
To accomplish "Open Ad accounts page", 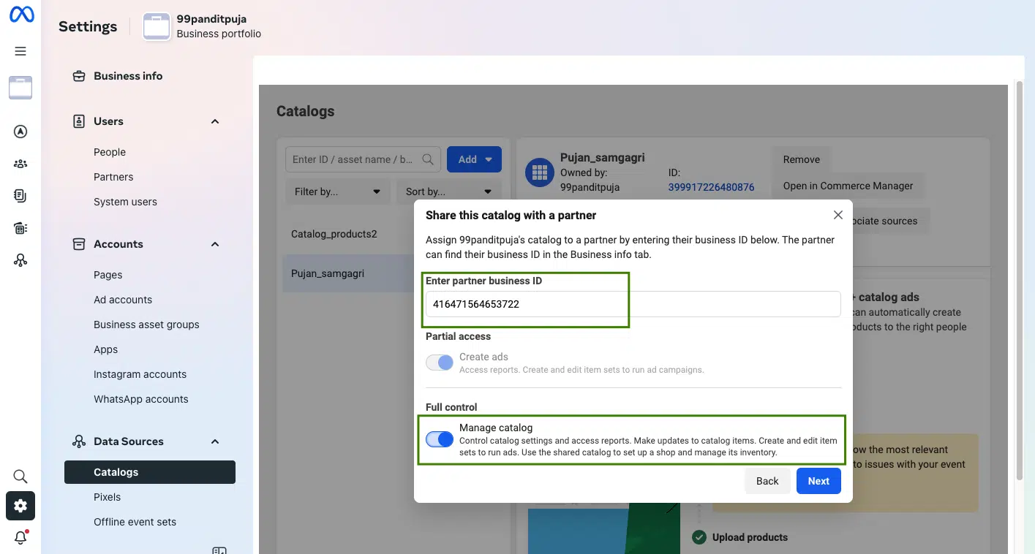I will (123, 300).
